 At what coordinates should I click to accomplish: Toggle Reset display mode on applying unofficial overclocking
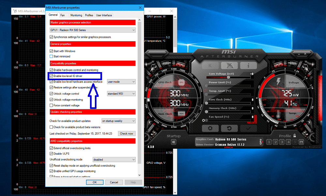point(51,166)
